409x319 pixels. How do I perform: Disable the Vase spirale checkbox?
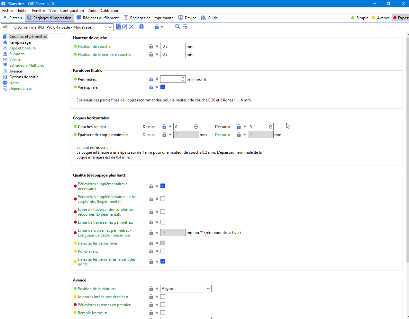point(163,87)
